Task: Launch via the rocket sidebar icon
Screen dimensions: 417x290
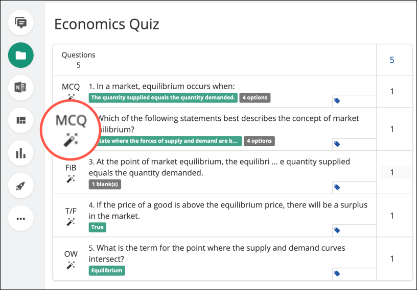Action: click(21, 186)
